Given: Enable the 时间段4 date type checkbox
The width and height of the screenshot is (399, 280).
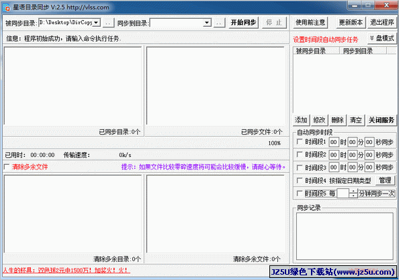Looking at the screenshot, I should pos(300,180).
